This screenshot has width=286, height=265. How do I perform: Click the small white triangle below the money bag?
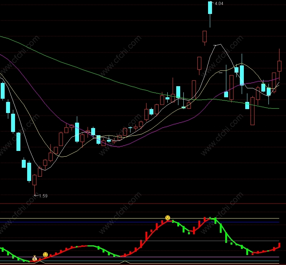point(40,262)
